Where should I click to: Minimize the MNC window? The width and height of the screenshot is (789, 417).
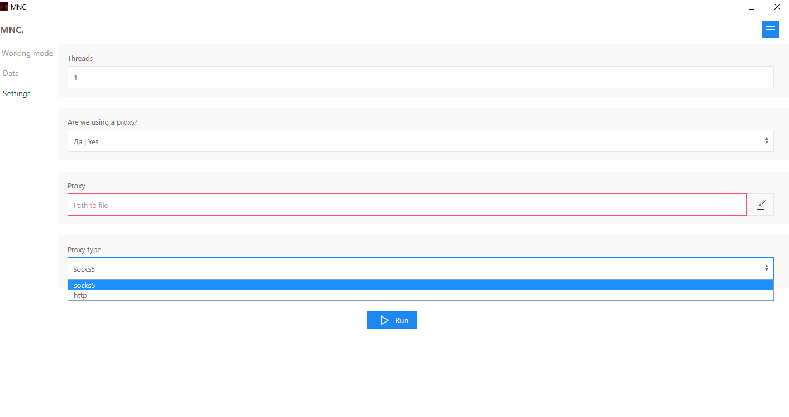tap(726, 7)
